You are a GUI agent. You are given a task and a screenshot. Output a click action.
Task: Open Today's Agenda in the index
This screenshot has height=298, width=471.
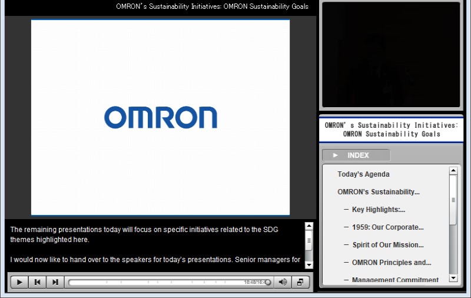pos(363,174)
